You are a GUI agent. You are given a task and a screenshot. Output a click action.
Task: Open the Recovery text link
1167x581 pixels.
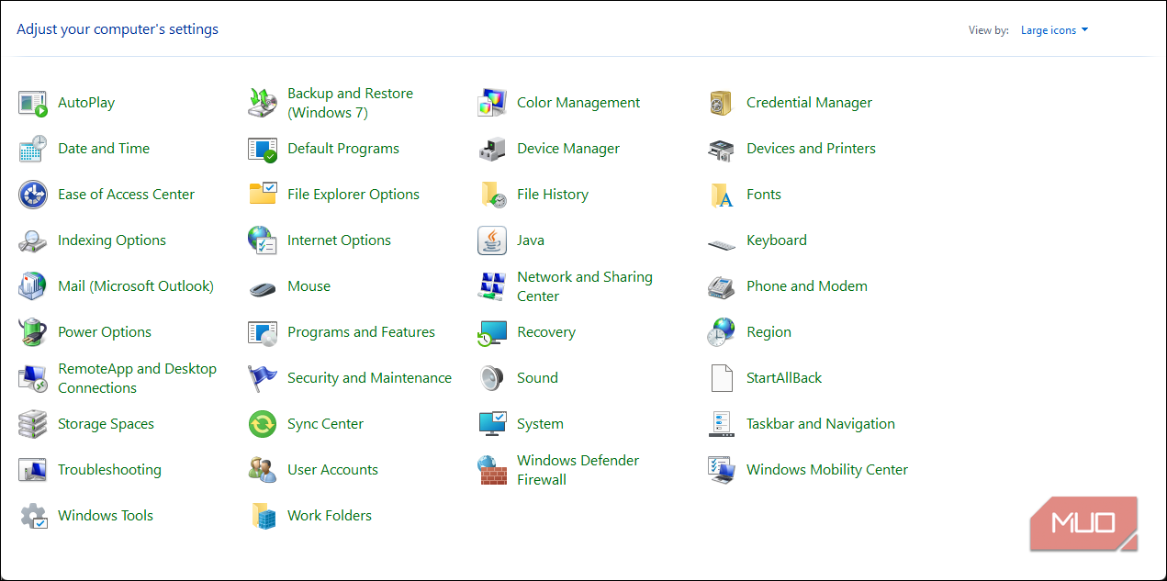click(x=546, y=332)
